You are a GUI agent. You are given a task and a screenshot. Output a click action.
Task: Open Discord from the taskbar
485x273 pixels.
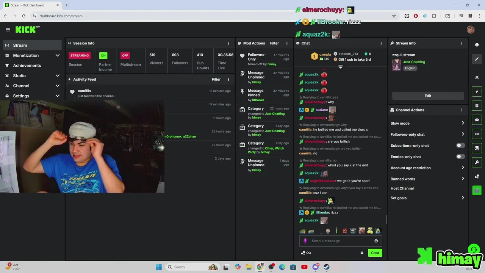click(x=315, y=267)
